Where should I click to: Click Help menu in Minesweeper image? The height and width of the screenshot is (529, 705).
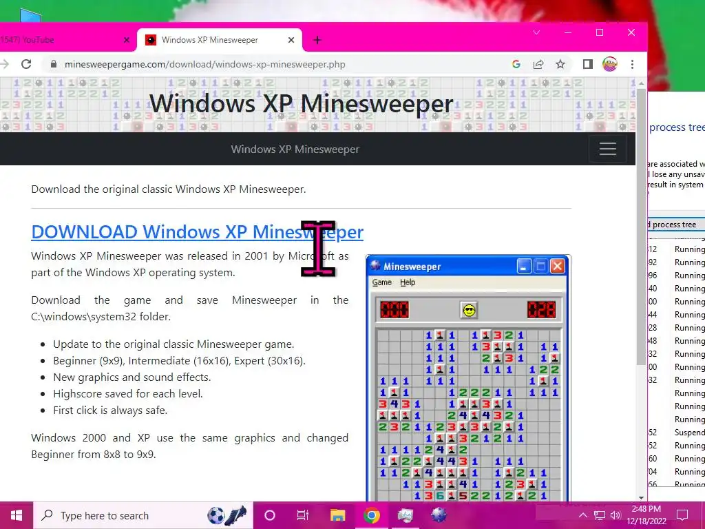pos(408,282)
